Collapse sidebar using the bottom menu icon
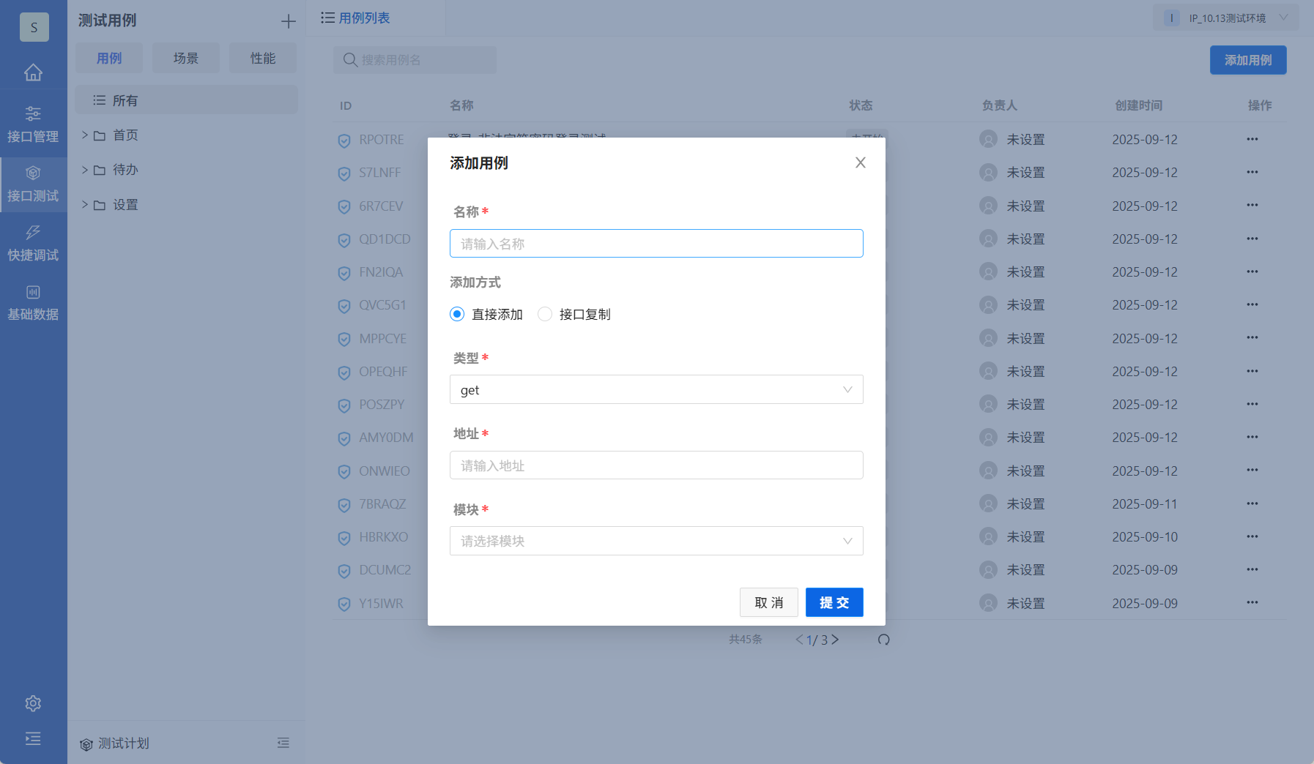 click(x=33, y=738)
